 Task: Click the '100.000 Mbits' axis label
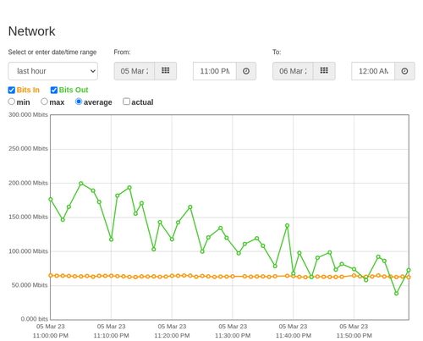tap(28, 251)
